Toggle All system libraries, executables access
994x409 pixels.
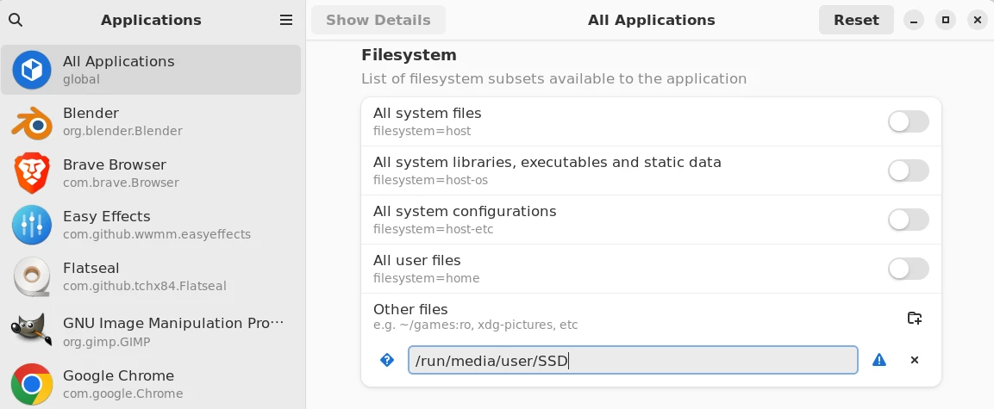908,170
